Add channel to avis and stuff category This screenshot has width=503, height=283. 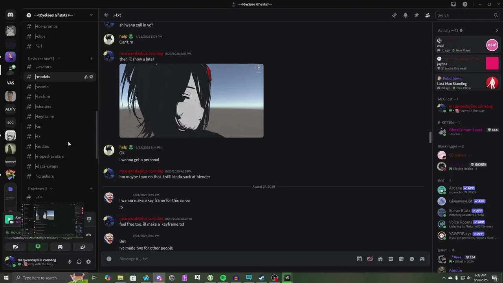click(x=91, y=59)
